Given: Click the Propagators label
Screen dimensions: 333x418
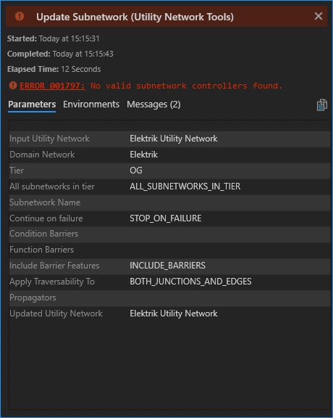Looking at the screenshot, I should click(x=33, y=298).
